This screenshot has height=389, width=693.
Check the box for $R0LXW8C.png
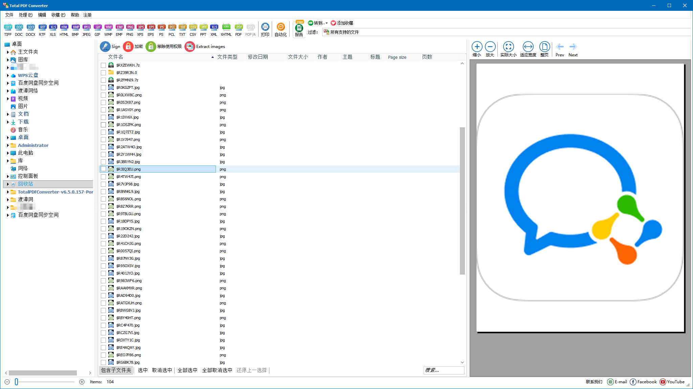click(104, 95)
